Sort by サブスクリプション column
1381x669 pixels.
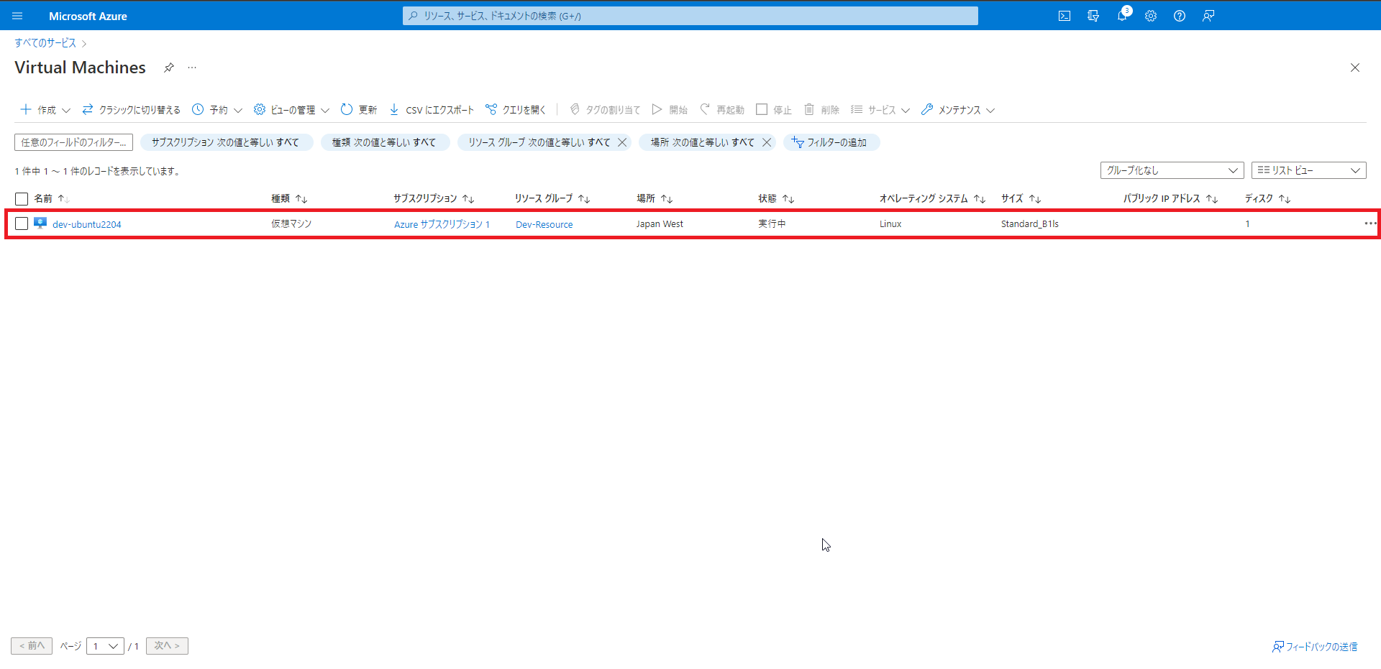[x=434, y=198]
